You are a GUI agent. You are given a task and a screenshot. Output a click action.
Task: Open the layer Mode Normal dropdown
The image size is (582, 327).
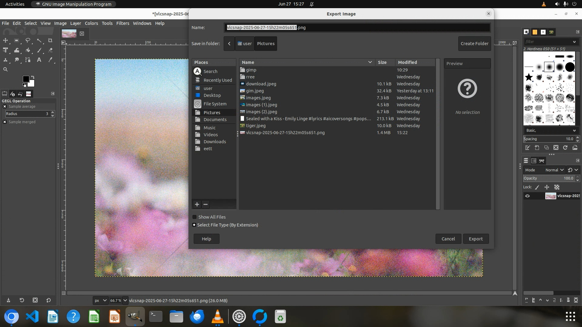(554, 170)
